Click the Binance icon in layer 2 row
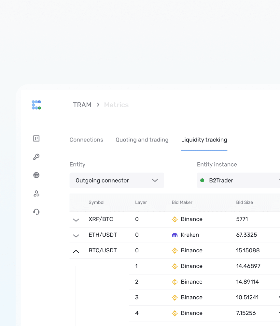 [x=175, y=282]
